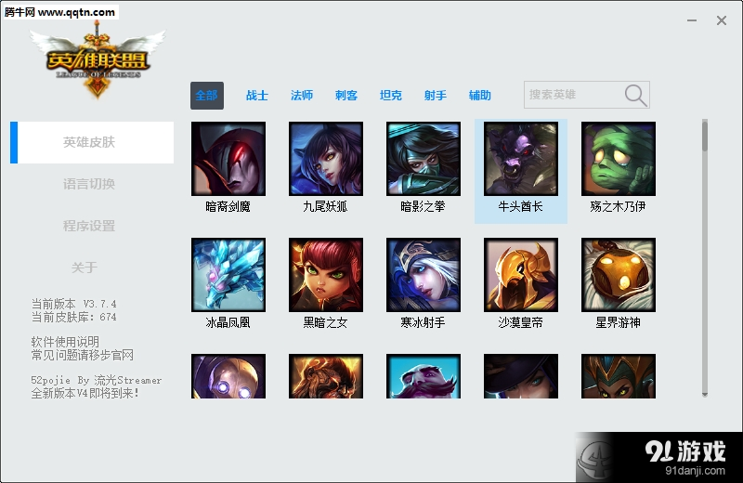Click the magnifier search icon
743x483 pixels.
pyautogui.click(x=635, y=96)
